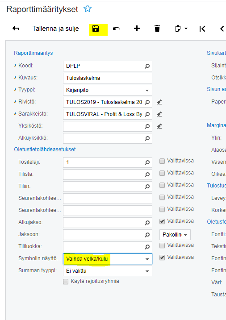
Task: Click the undo arrow icon in toolbar
Action: (x=116, y=29)
